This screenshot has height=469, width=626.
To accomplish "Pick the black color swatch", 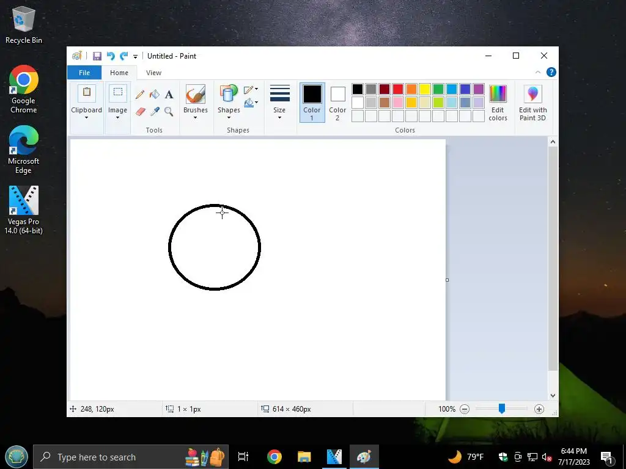I will click(357, 89).
